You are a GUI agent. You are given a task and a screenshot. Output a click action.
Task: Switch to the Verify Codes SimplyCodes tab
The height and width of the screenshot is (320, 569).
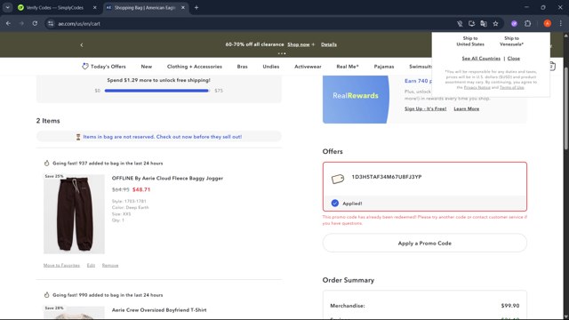[54, 7]
